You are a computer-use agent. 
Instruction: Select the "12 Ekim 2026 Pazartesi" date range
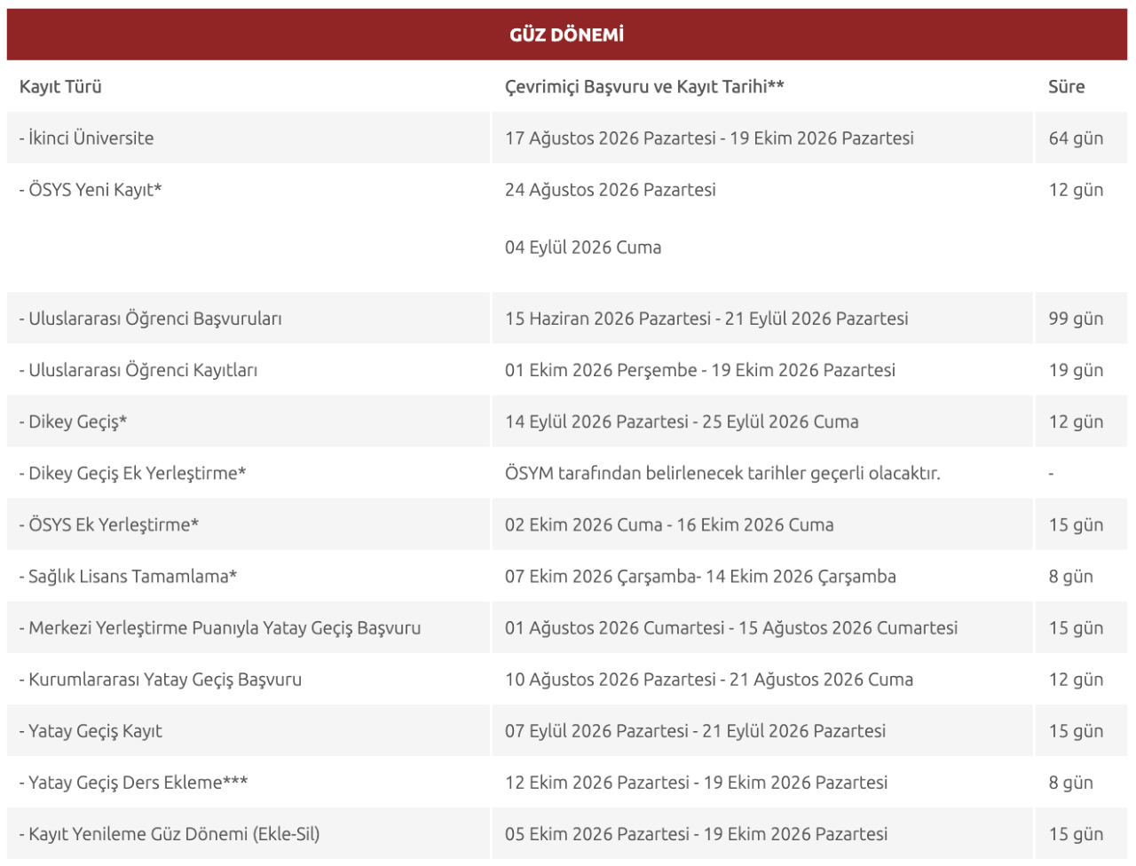pos(696,782)
